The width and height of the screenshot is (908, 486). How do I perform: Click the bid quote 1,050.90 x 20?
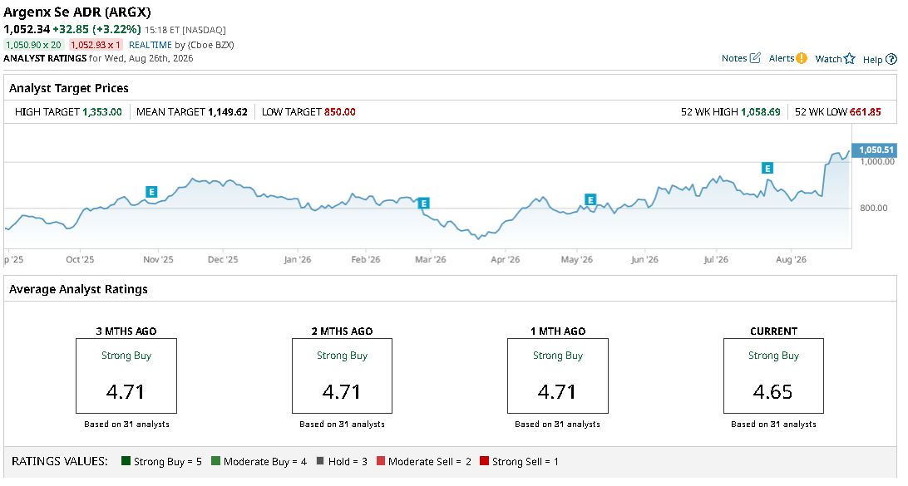pyautogui.click(x=33, y=45)
